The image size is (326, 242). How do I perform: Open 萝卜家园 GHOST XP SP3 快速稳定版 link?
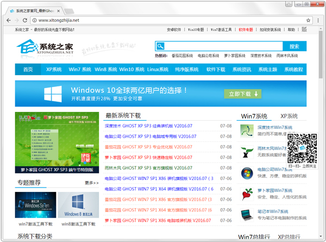pos(148,158)
